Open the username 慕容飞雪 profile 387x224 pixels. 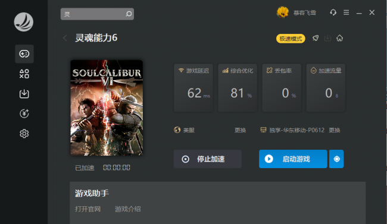(x=305, y=13)
